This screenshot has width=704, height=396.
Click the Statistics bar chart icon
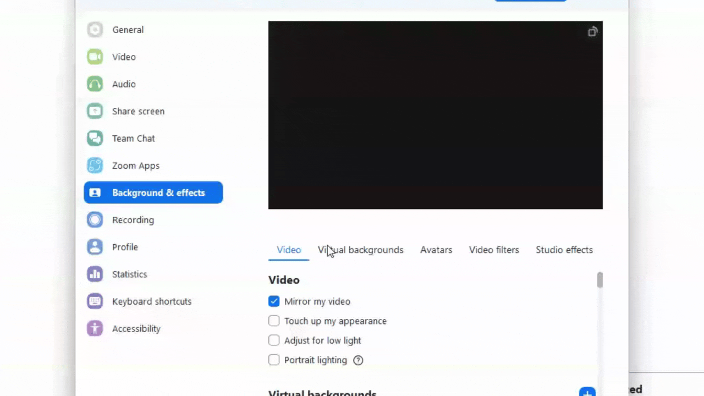click(x=95, y=274)
